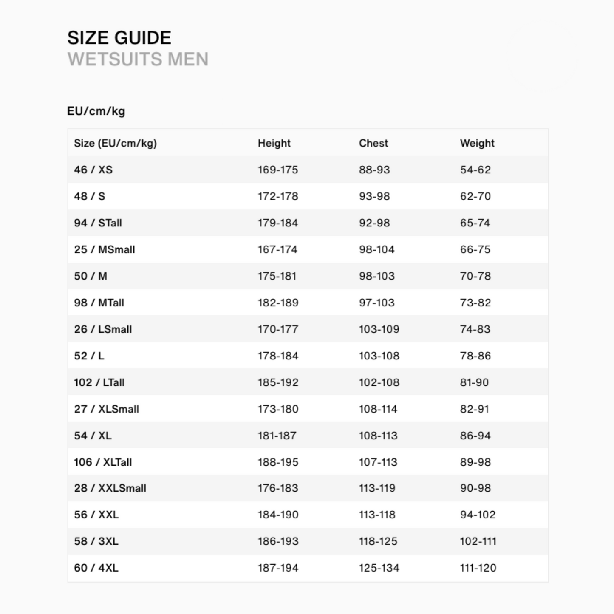Select the 26 / LSmall size row
The image size is (614, 614).
coord(103,329)
